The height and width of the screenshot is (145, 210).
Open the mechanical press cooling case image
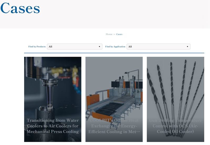[52, 86]
